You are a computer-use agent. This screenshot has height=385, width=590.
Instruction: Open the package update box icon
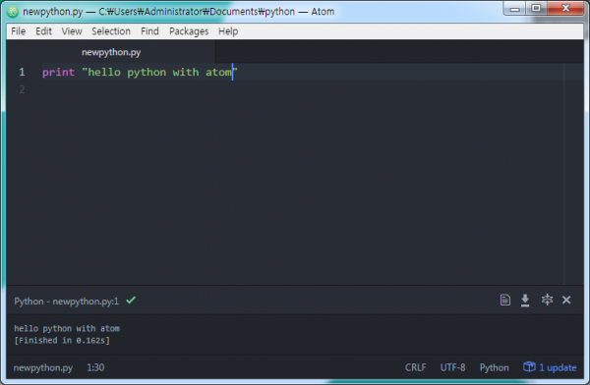[x=529, y=366]
